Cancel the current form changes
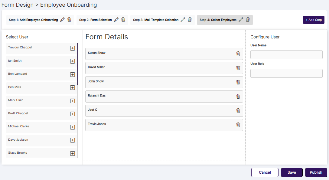 pos(265,172)
